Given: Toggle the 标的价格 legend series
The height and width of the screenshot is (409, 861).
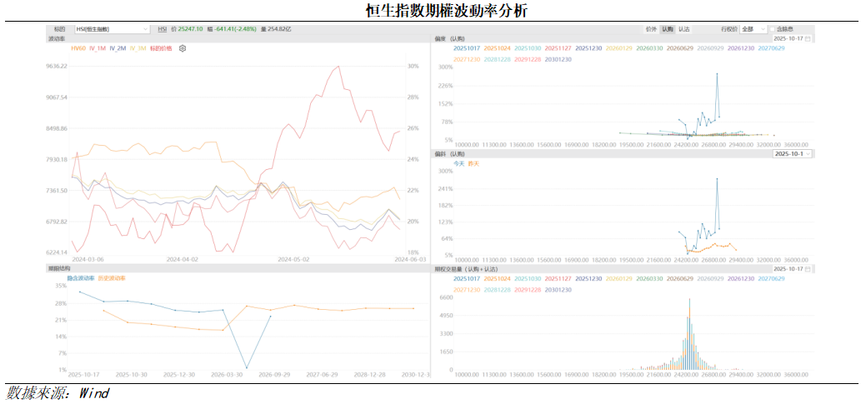Looking at the screenshot, I should [161, 48].
